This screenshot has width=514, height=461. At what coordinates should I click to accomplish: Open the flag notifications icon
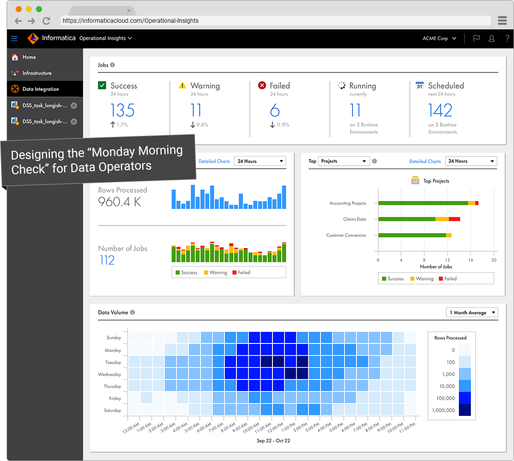coord(477,39)
